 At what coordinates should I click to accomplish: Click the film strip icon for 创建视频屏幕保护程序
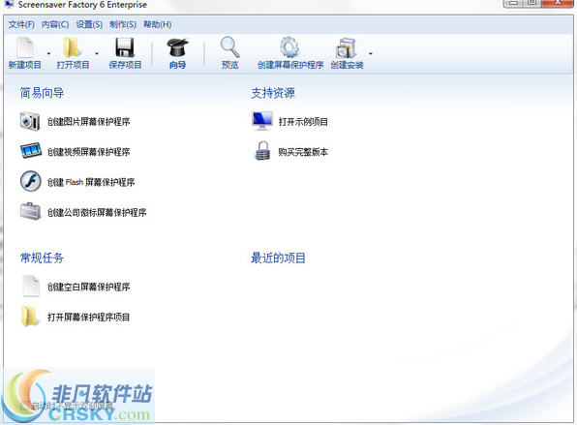click(31, 151)
